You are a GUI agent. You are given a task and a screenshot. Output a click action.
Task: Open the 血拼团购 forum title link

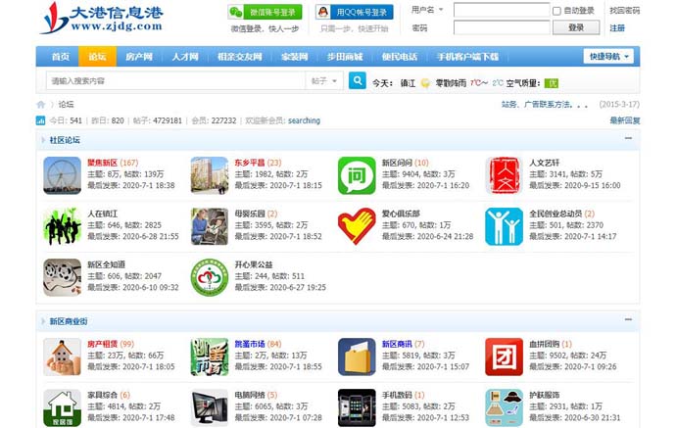click(x=544, y=344)
